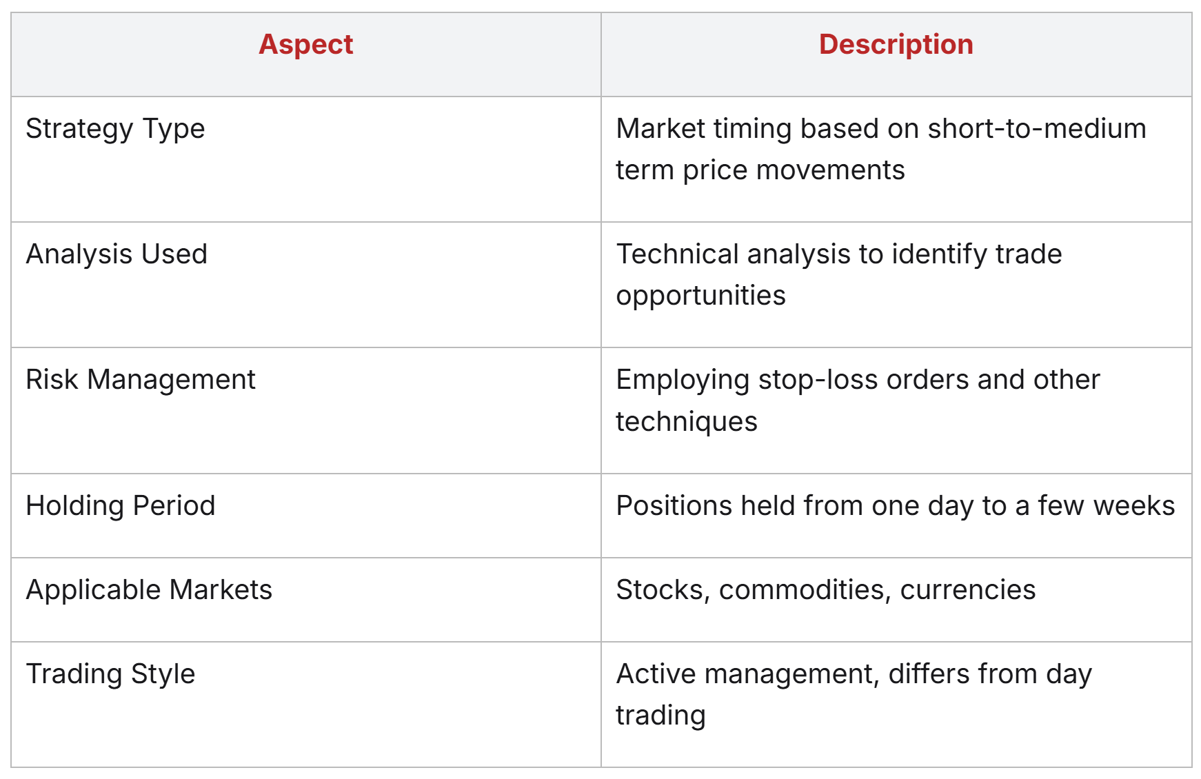
Task: Click the Description column header
Action: [x=896, y=45]
